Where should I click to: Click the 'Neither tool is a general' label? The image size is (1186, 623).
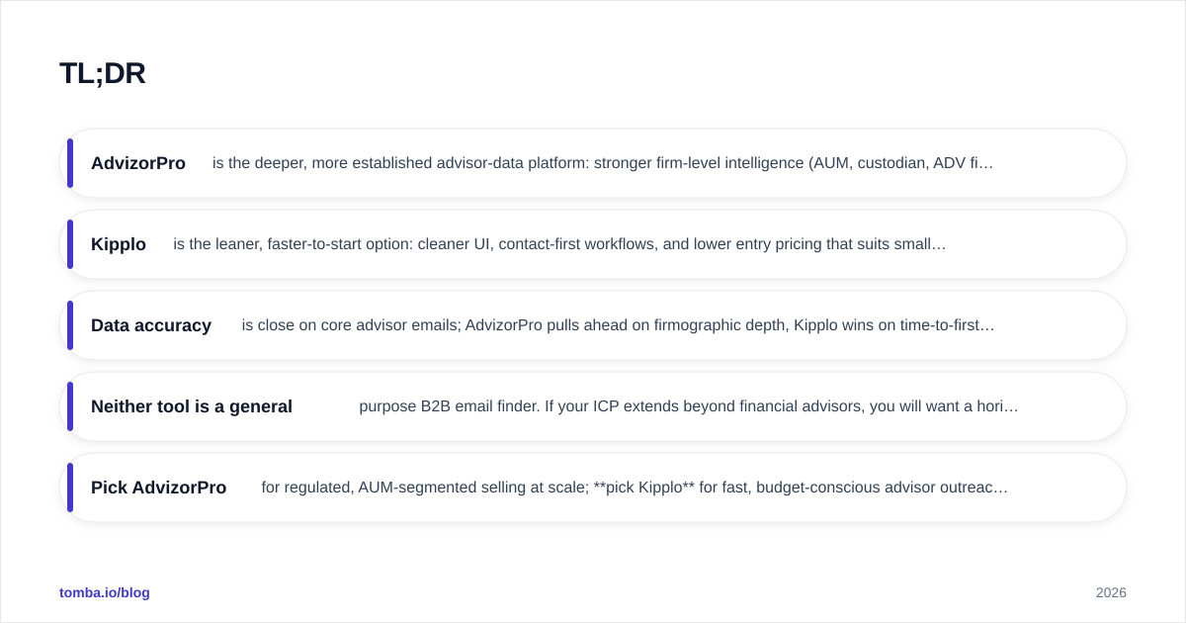tap(192, 406)
